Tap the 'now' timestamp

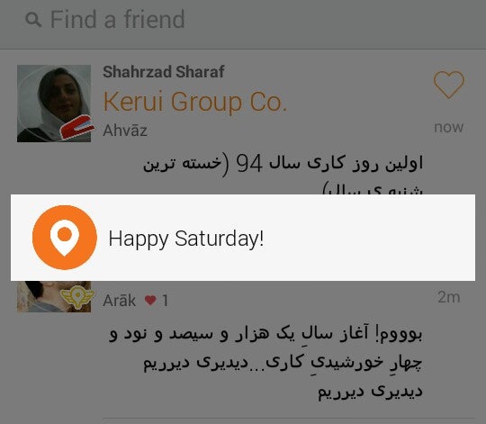pyautogui.click(x=448, y=128)
